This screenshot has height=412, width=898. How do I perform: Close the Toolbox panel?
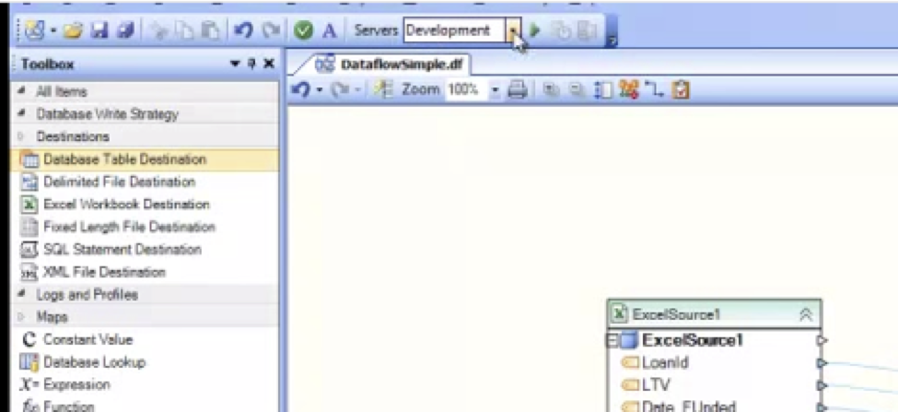(268, 64)
